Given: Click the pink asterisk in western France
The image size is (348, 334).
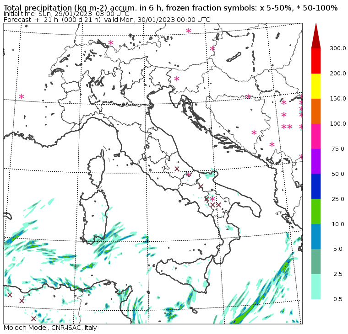Looking at the screenshot, I should [x=22, y=96].
